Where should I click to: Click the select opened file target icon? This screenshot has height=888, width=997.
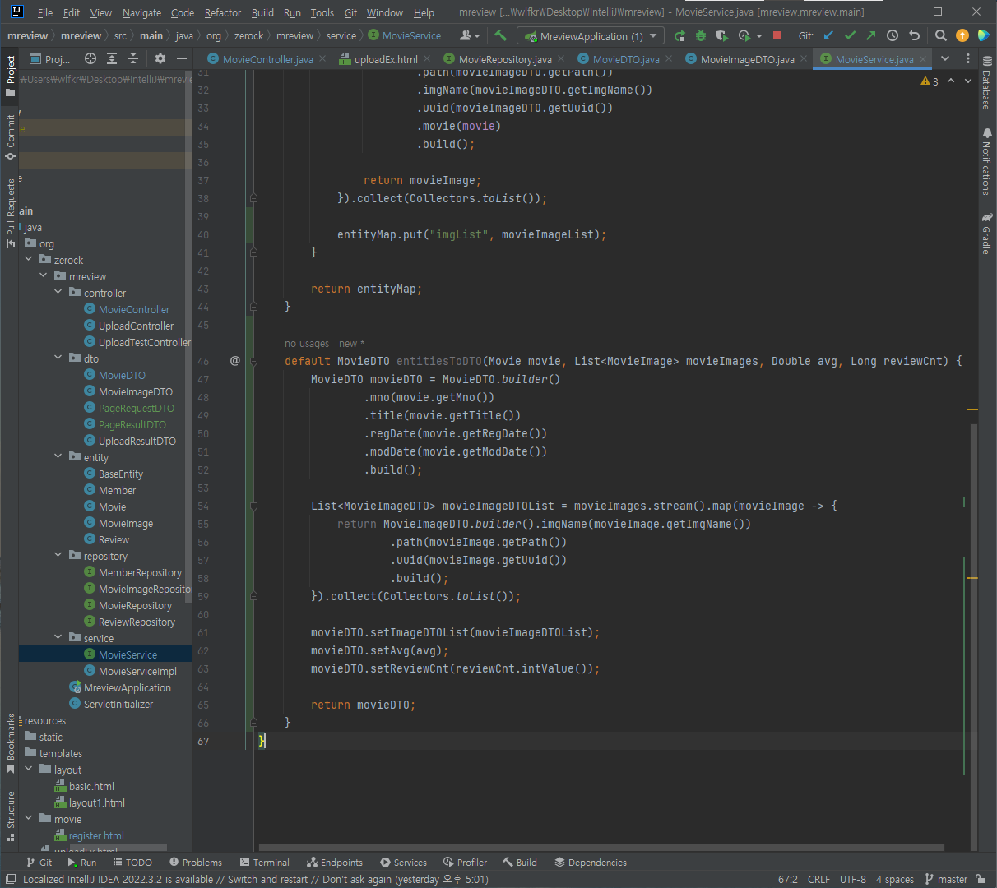point(90,58)
